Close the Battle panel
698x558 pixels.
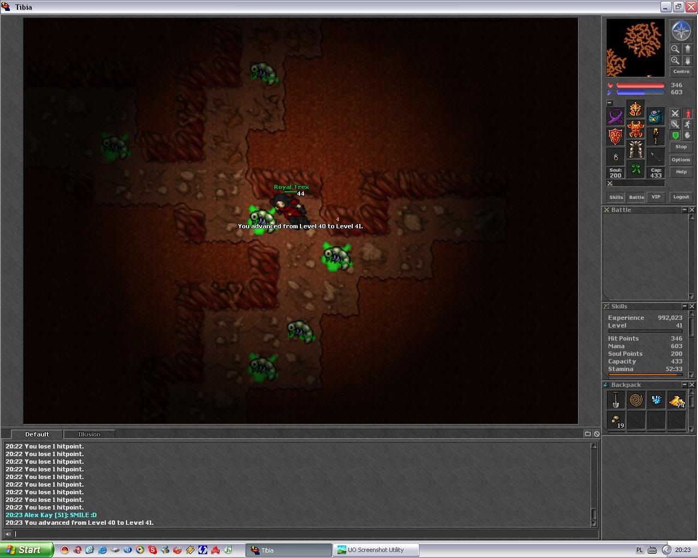tap(692, 210)
